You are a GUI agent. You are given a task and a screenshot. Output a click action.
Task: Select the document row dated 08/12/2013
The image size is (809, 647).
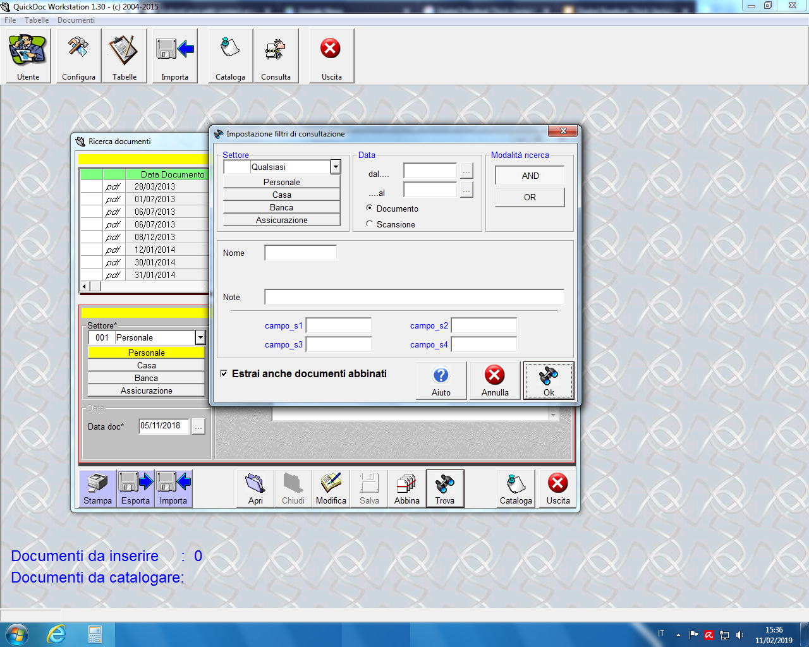tap(144, 237)
